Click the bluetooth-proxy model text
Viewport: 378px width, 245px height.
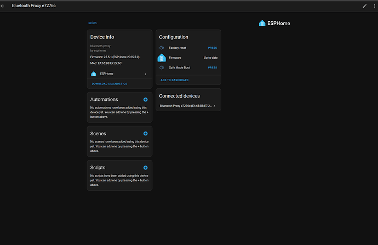[100, 46]
